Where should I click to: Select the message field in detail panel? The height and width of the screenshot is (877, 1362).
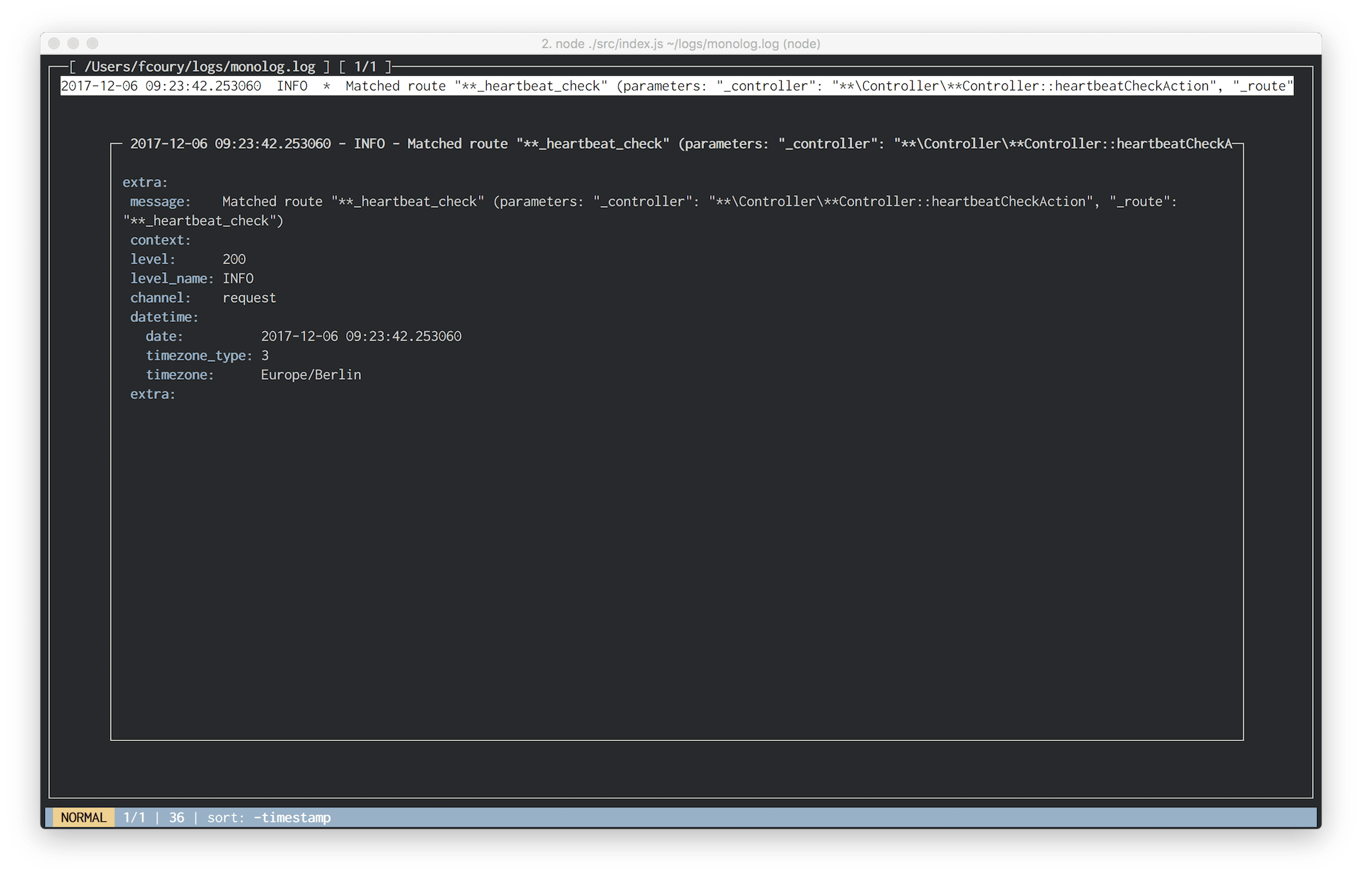[x=159, y=201]
